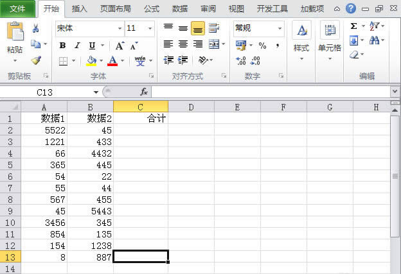Open the font name dropdown 宋体
401x274 pixels.
point(120,28)
